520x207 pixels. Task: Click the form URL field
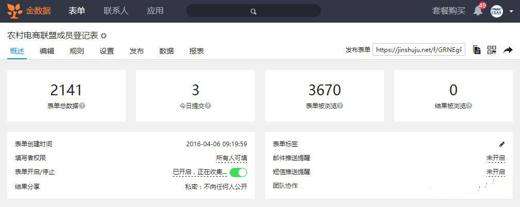419,50
